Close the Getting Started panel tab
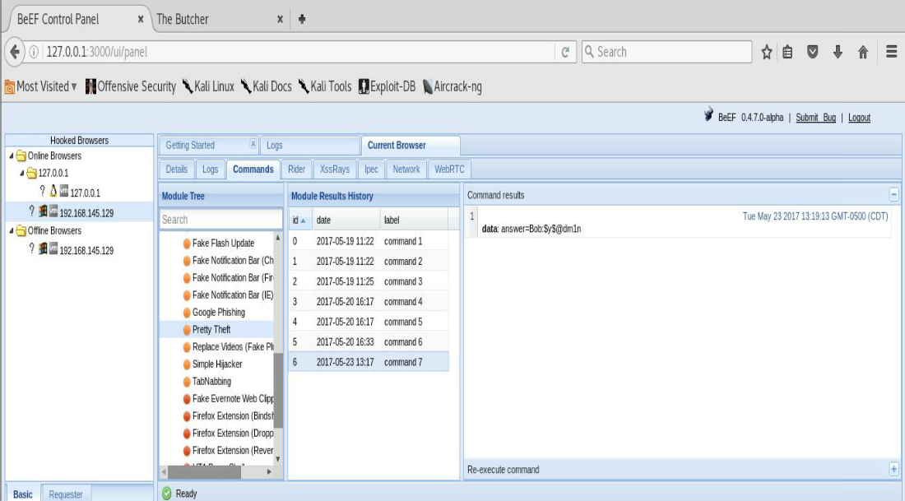The image size is (905, 501). [253, 144]
